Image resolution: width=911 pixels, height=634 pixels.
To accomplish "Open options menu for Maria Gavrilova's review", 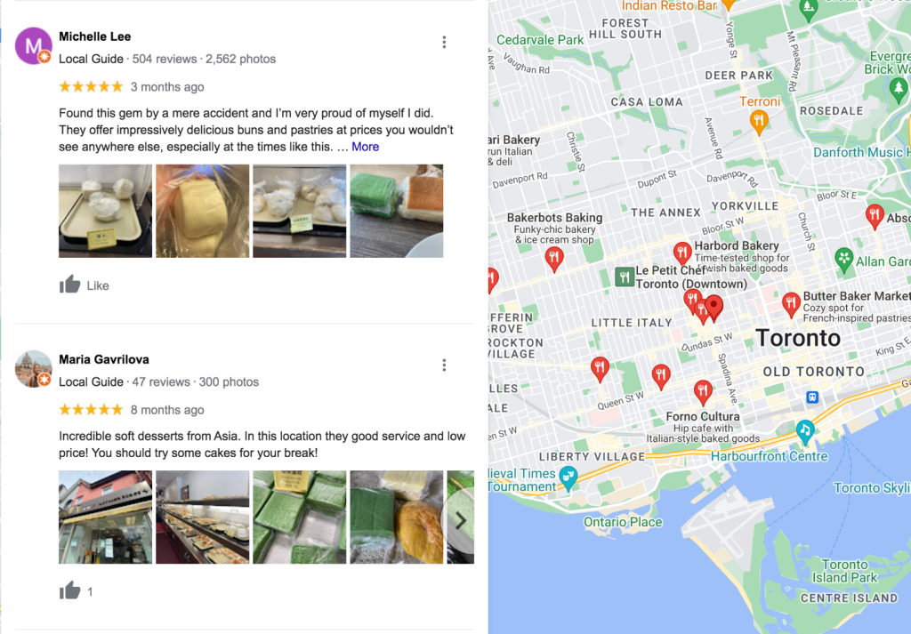I will 444,365.
